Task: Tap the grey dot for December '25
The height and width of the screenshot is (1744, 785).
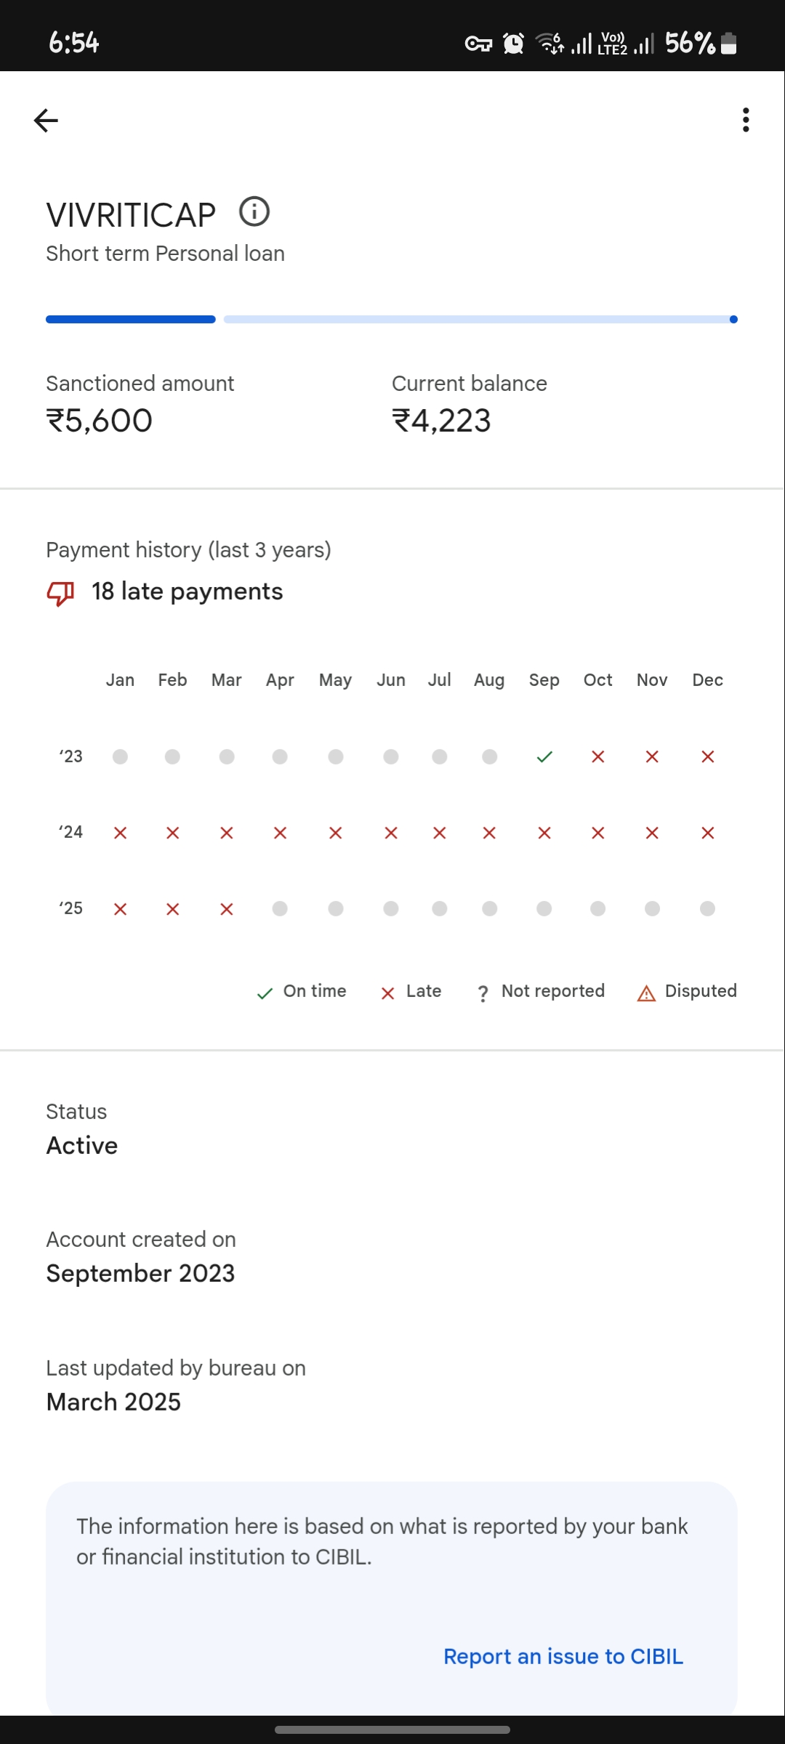Action: tap(708, 909)
